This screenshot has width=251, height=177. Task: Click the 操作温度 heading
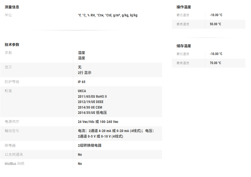coord(184,7)
